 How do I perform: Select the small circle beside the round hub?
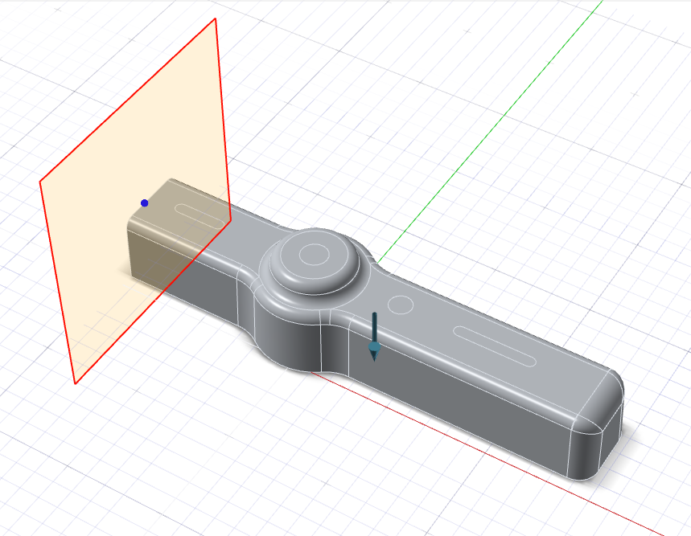(x=401, y=305)
